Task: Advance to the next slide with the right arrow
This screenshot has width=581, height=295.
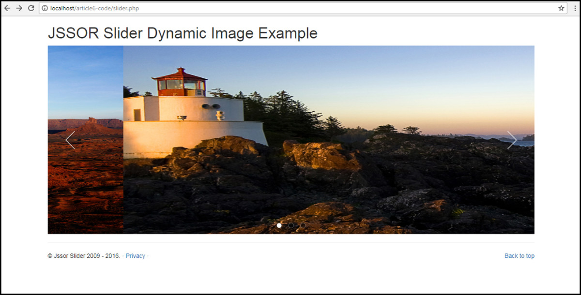Action: pyautogui.click(x=512, y=140)
